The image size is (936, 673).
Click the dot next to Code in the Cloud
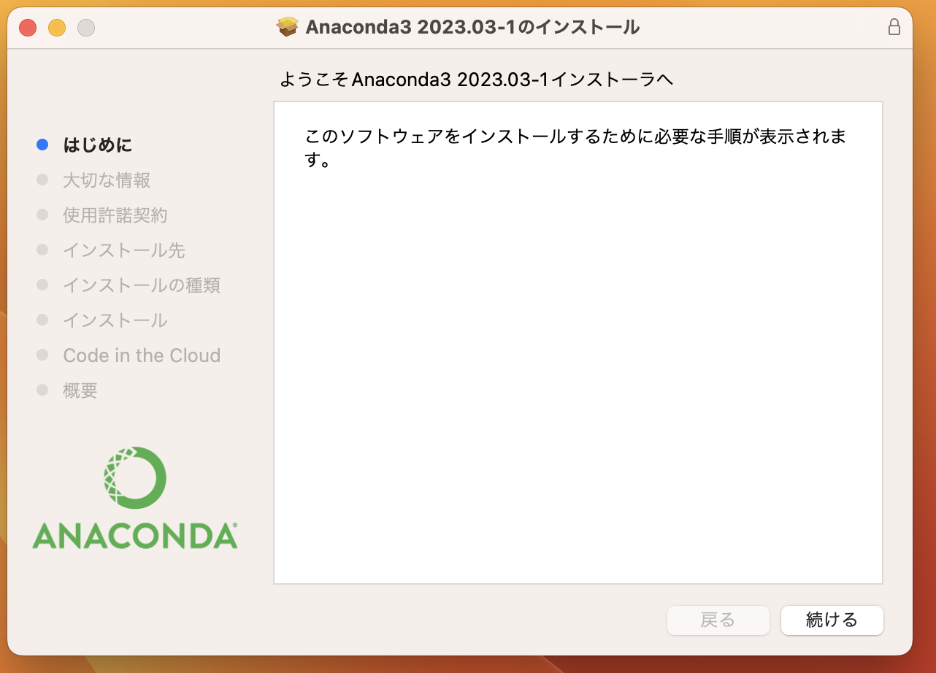[42, 355]
